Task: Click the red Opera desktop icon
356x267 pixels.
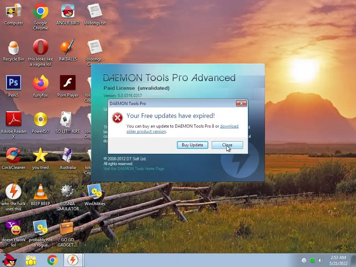Action: pos(40,47)
